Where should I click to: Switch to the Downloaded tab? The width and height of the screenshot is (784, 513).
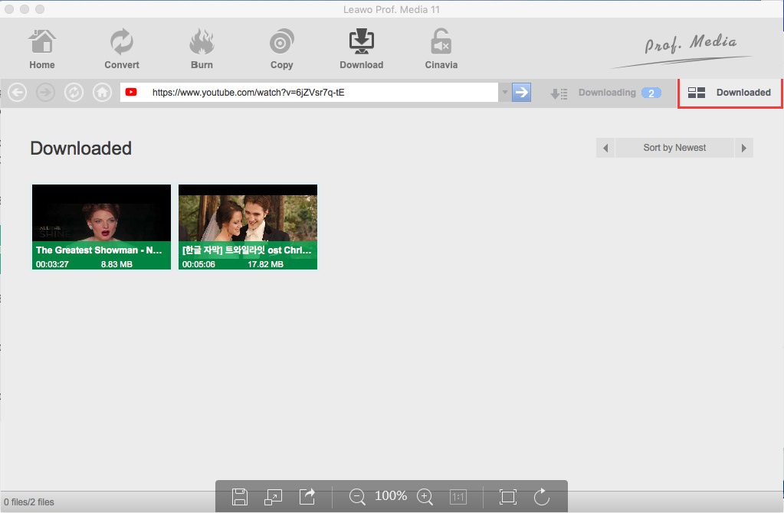tap(730, 93)
